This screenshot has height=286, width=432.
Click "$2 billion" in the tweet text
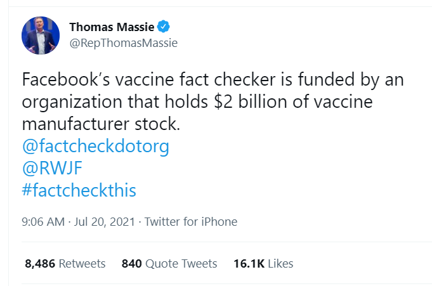(309, 102)
